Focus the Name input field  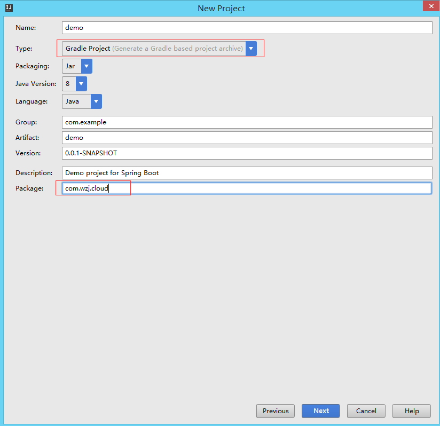[247, 28]
